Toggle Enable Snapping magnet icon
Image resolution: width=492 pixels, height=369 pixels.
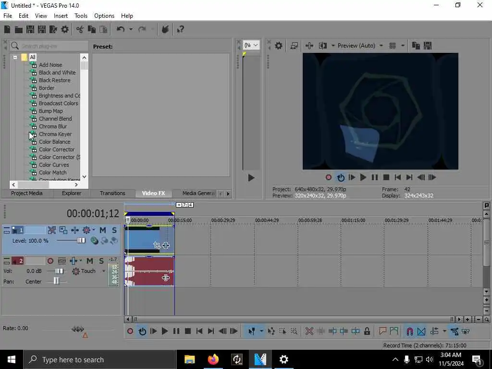pyautogui.click(x=409, y=331)
